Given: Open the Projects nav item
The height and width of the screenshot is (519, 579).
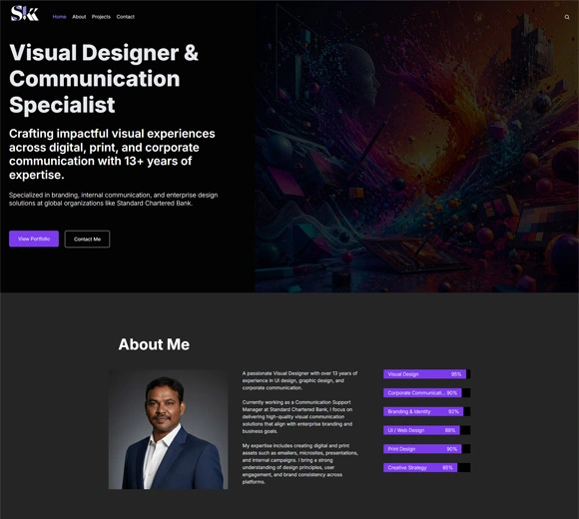Looking at the screenshot, I should coord(101,17).
